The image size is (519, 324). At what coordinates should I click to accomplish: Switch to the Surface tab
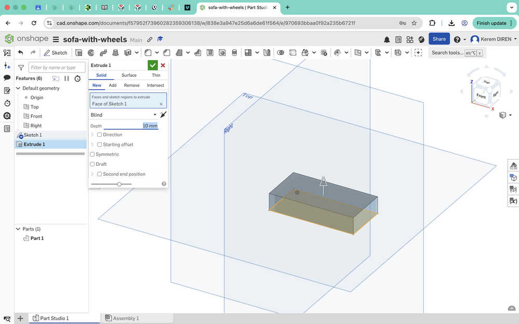tap(129, 75)
